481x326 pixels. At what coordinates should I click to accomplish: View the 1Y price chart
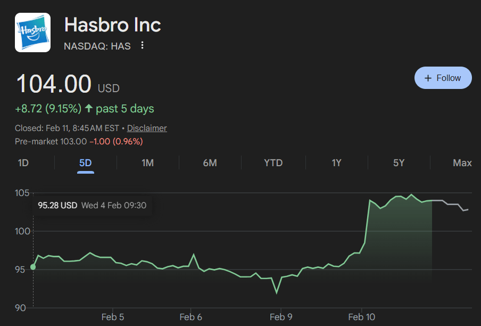coord(336,163)
